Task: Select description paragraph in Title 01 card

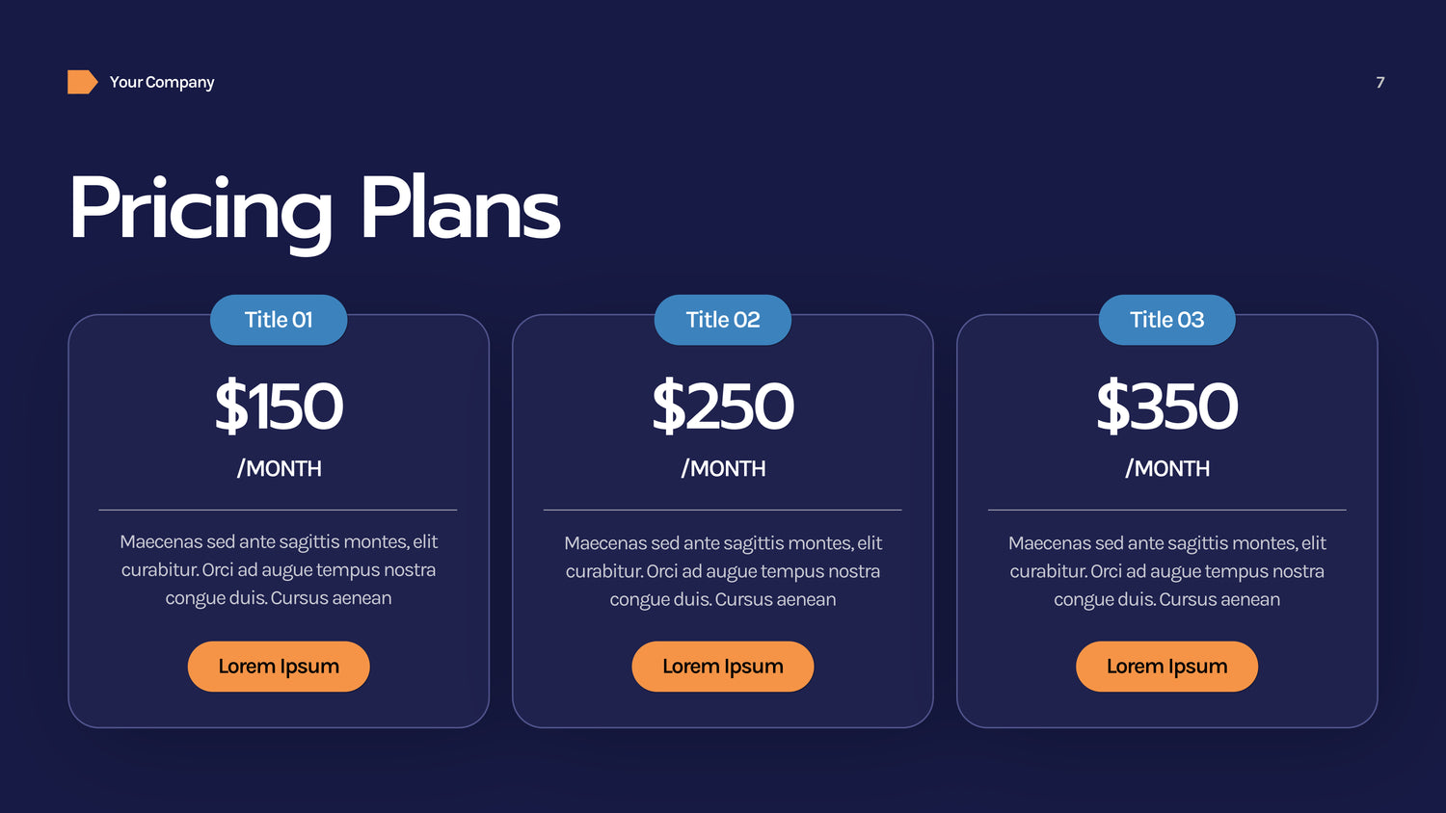Action: 279,570
